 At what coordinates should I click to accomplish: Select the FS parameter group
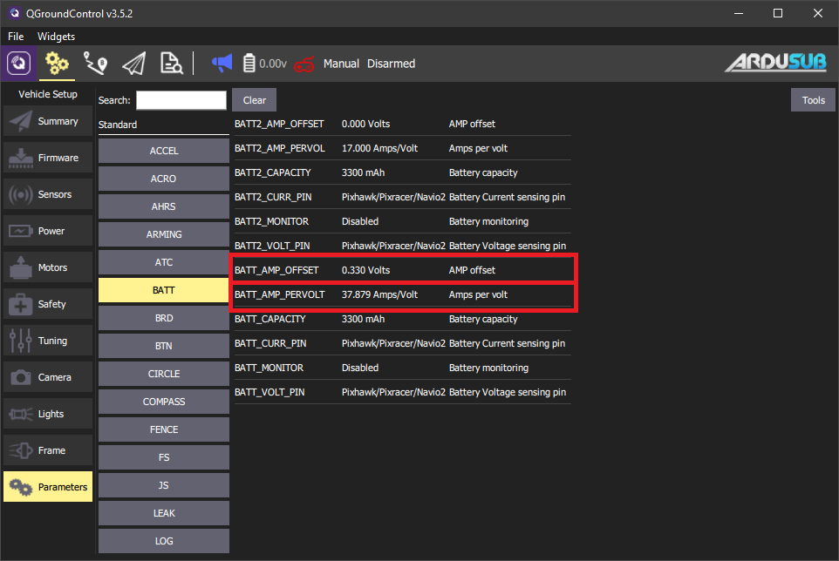[x=164, y=457]
